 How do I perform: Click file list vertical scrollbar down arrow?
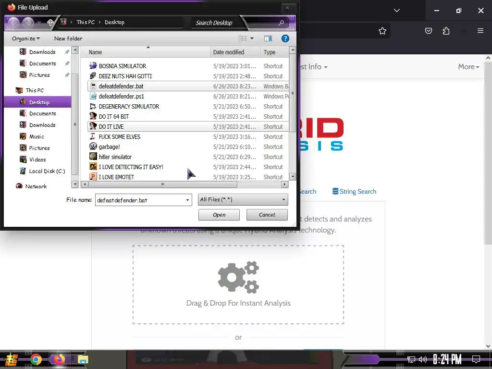point(293,177)
